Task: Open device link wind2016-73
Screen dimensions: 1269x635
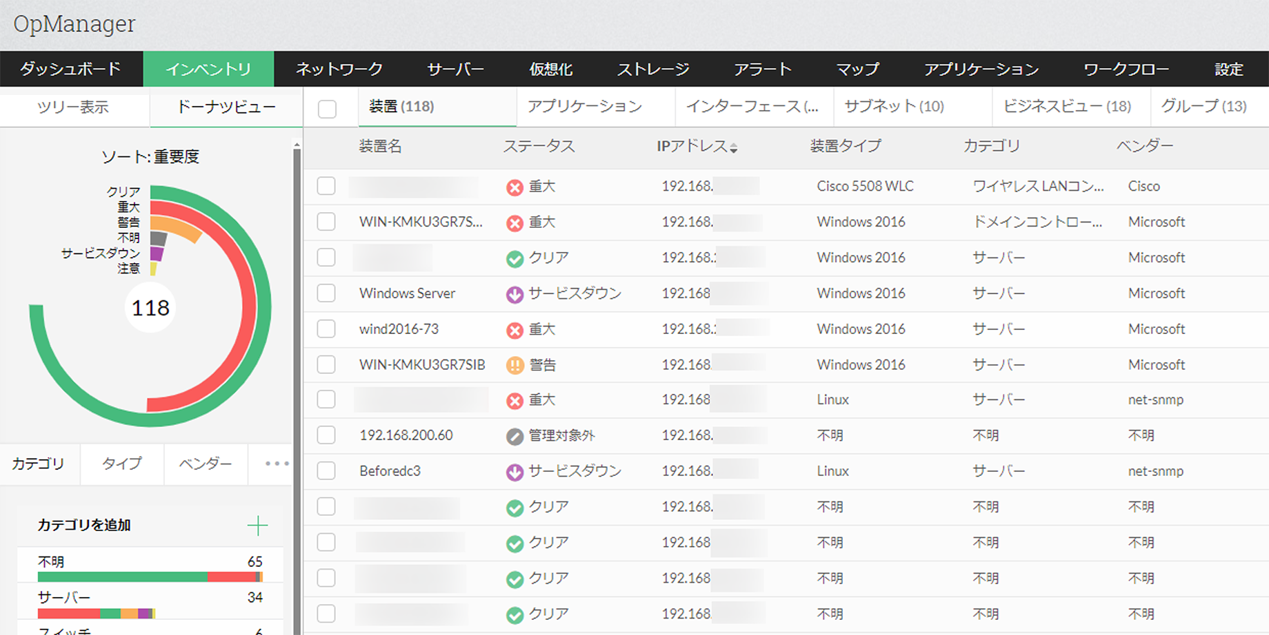Action: [399, 329]
